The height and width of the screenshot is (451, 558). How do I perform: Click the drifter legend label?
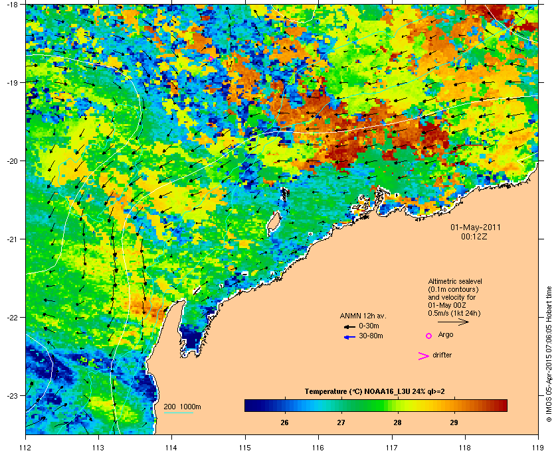pyautogui.click(x=442, y=355)
